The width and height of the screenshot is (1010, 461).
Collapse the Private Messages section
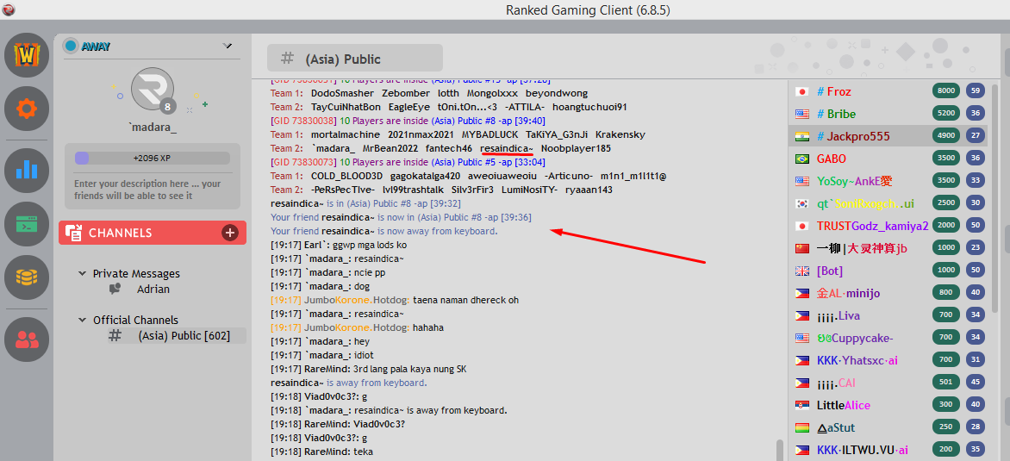pyautogui.click(x=82, y=274)
